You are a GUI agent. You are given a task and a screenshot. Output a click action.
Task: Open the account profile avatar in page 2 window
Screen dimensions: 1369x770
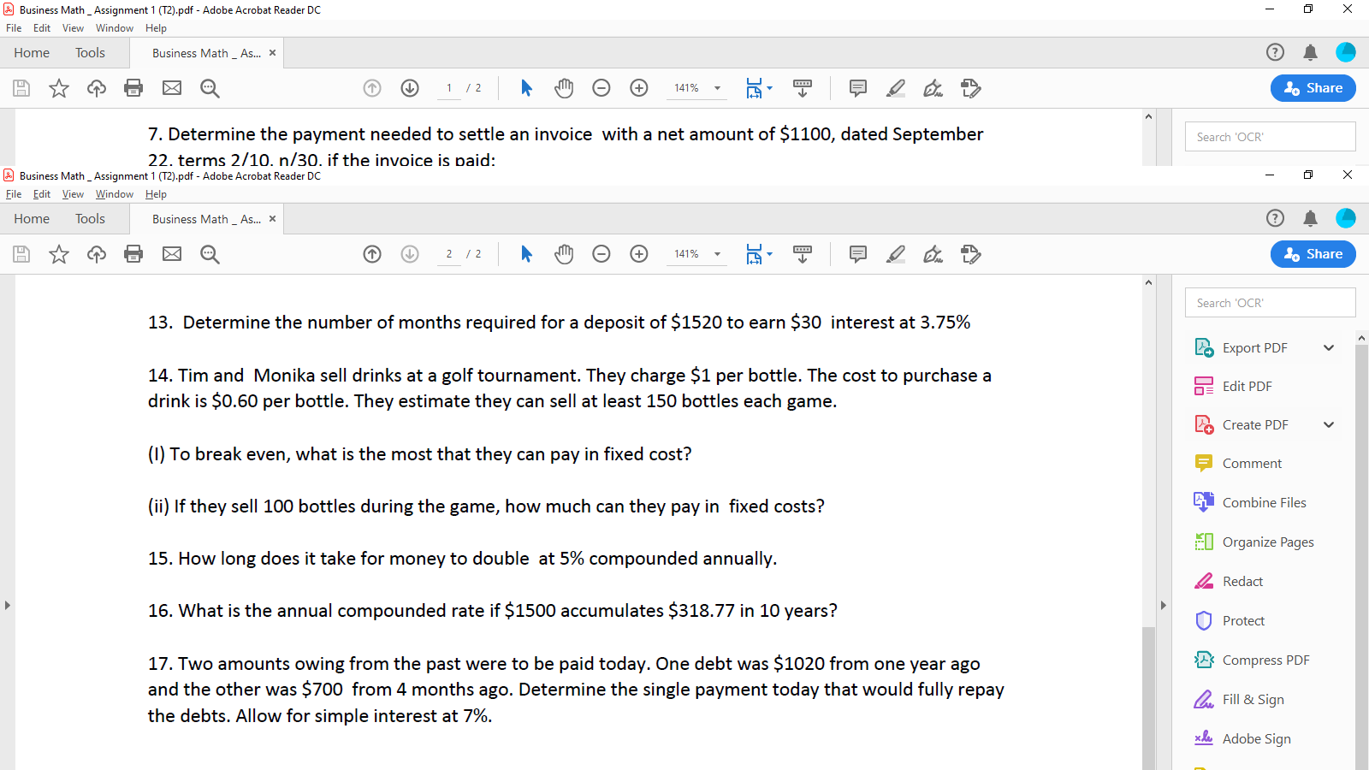(1346, 218)
